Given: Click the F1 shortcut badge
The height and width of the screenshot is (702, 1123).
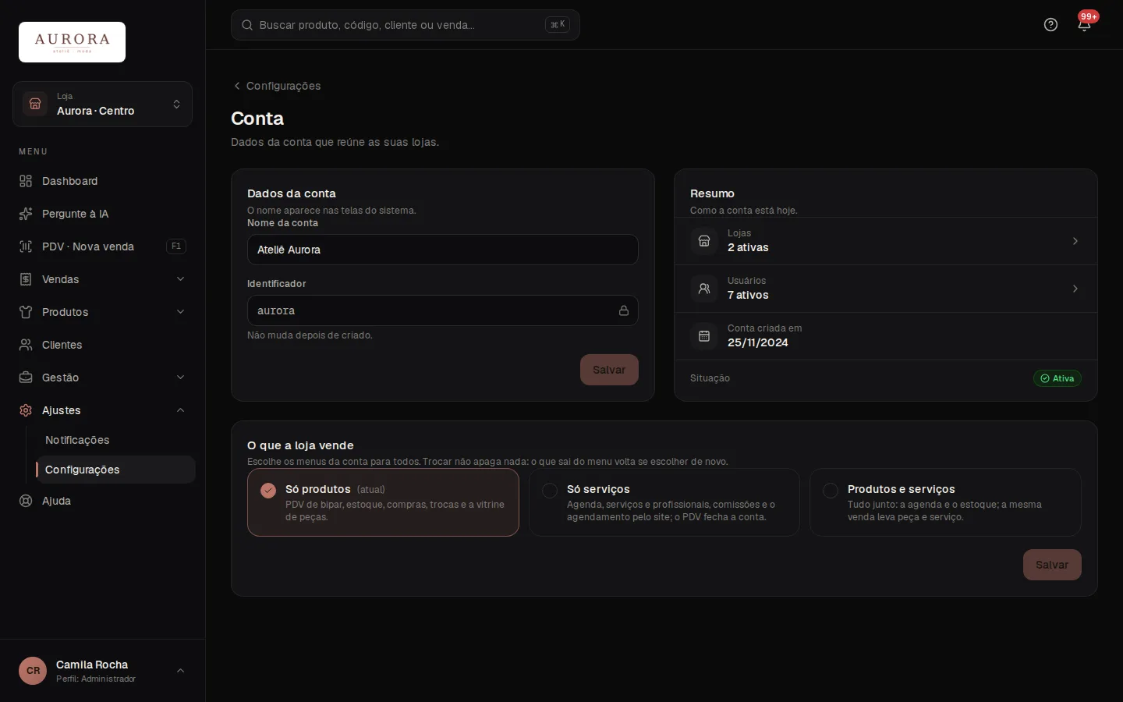Looking at the screenshot, I should (176, 246).
